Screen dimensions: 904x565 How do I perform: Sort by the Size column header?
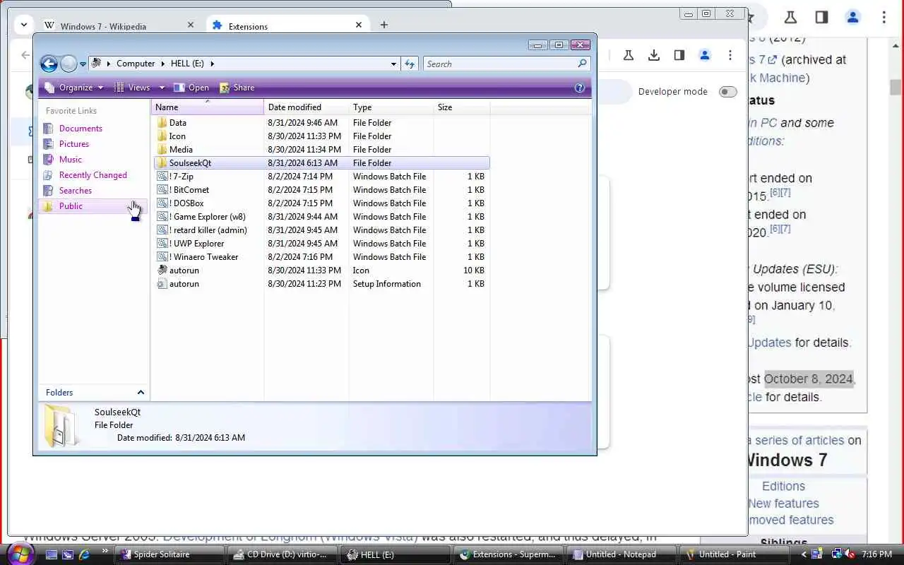(462, 107)
